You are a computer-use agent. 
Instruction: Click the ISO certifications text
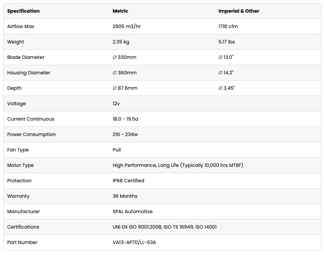(165, 227)
